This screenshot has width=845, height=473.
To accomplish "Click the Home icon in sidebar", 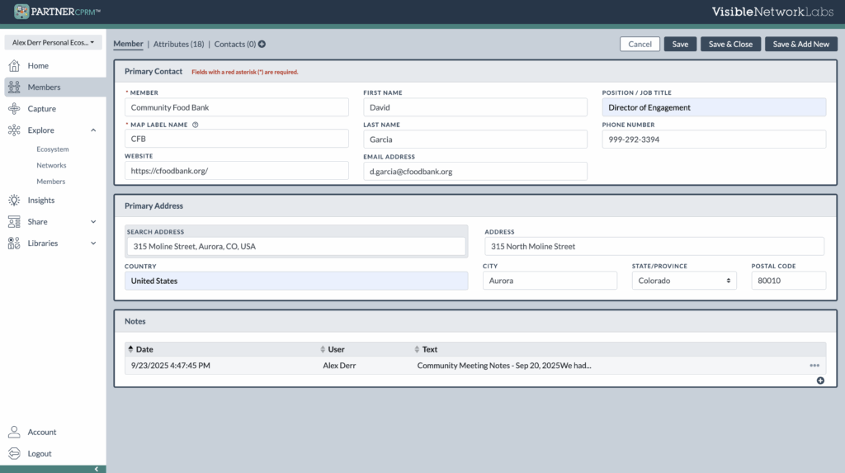I will click(x=14, y=66).
